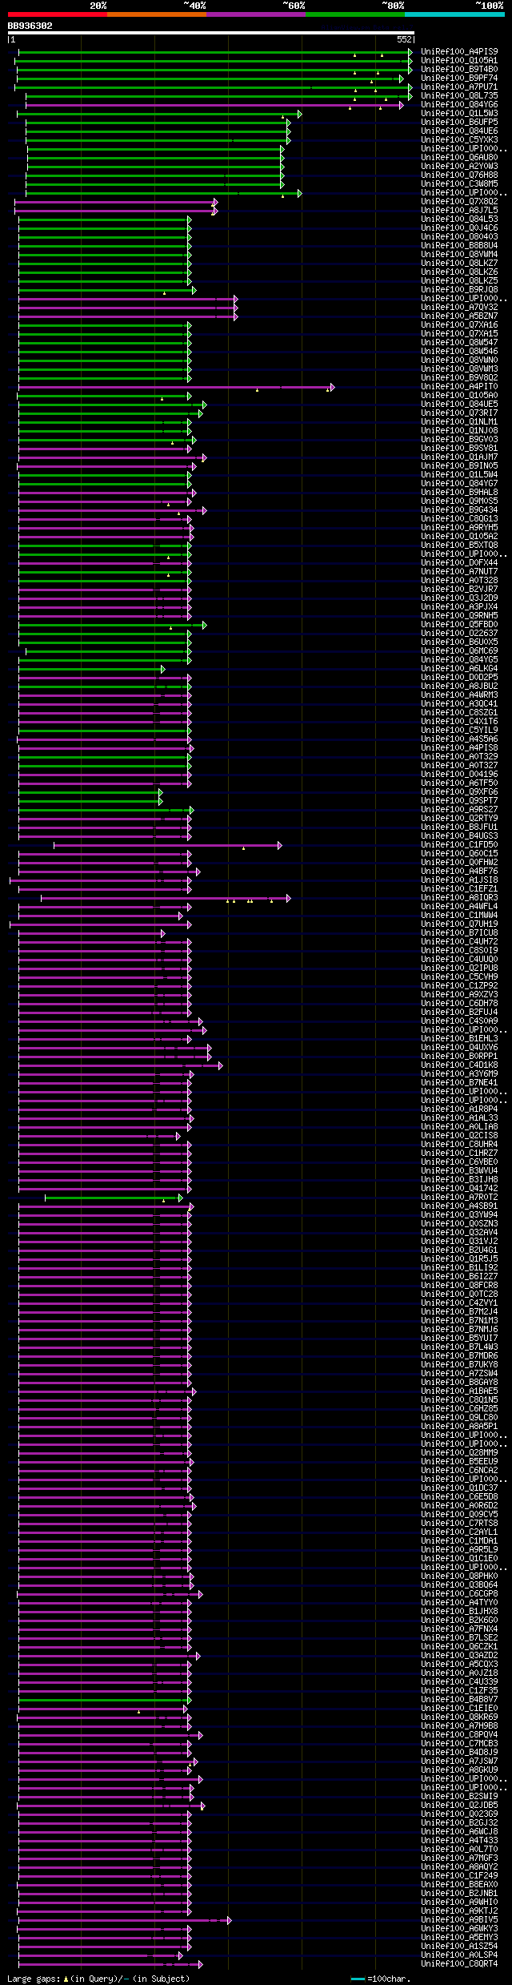Open hit UniRef100_B9PF74
The height and width of the screenshot is (1985, 512).
click(x=459, y=79)
